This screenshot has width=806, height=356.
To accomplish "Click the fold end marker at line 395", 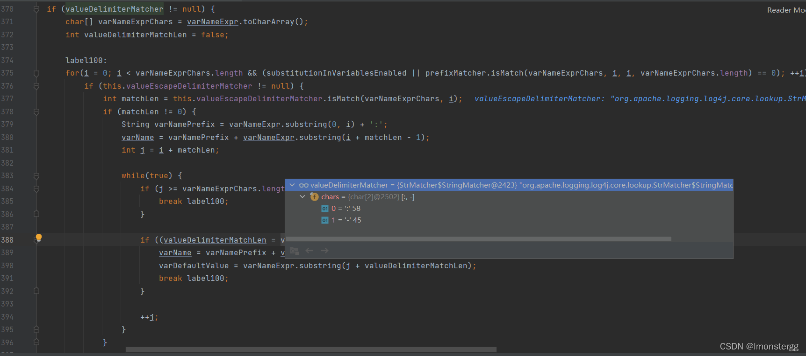I will [x=36, y=329].
